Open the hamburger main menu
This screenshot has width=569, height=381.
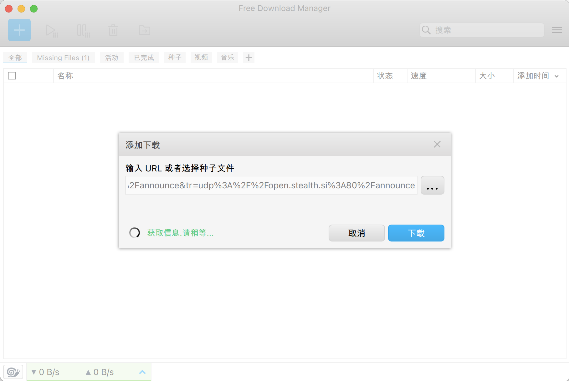[x=557, y=30]
